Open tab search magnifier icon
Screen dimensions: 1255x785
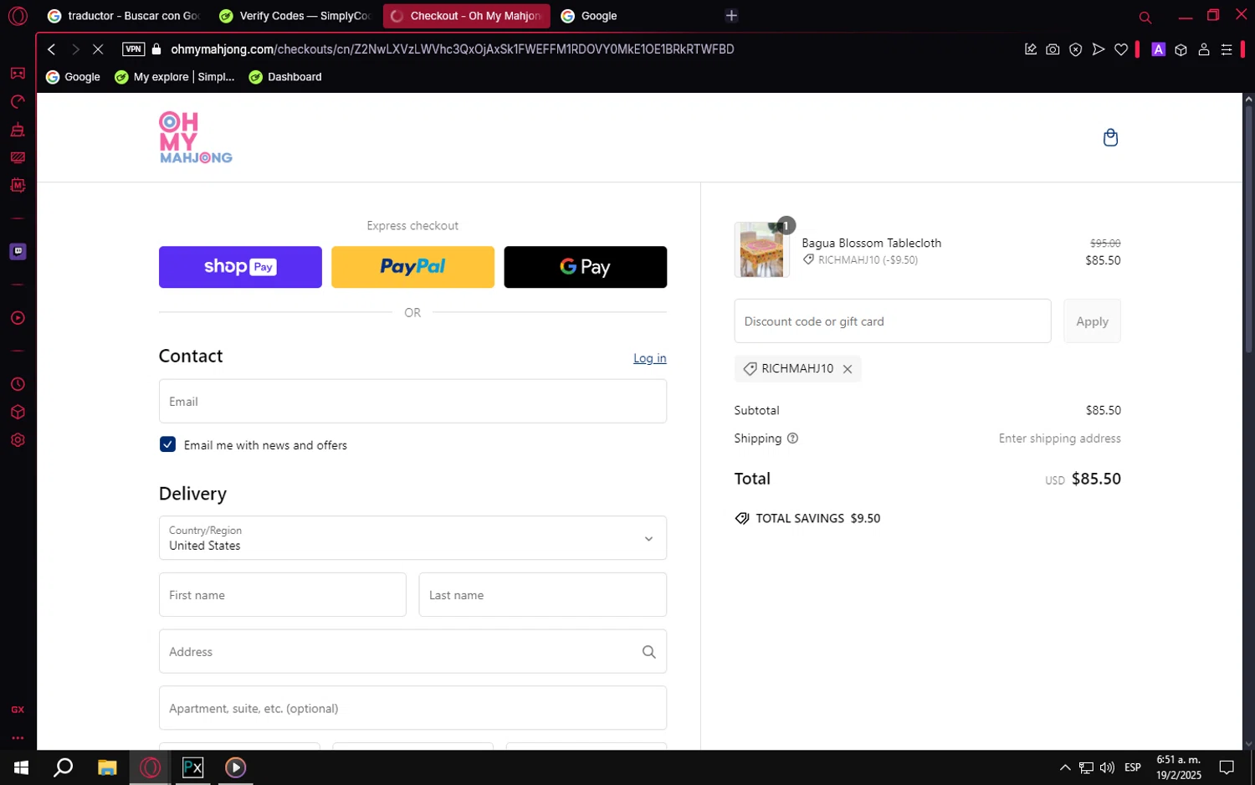coord(1145,17)
